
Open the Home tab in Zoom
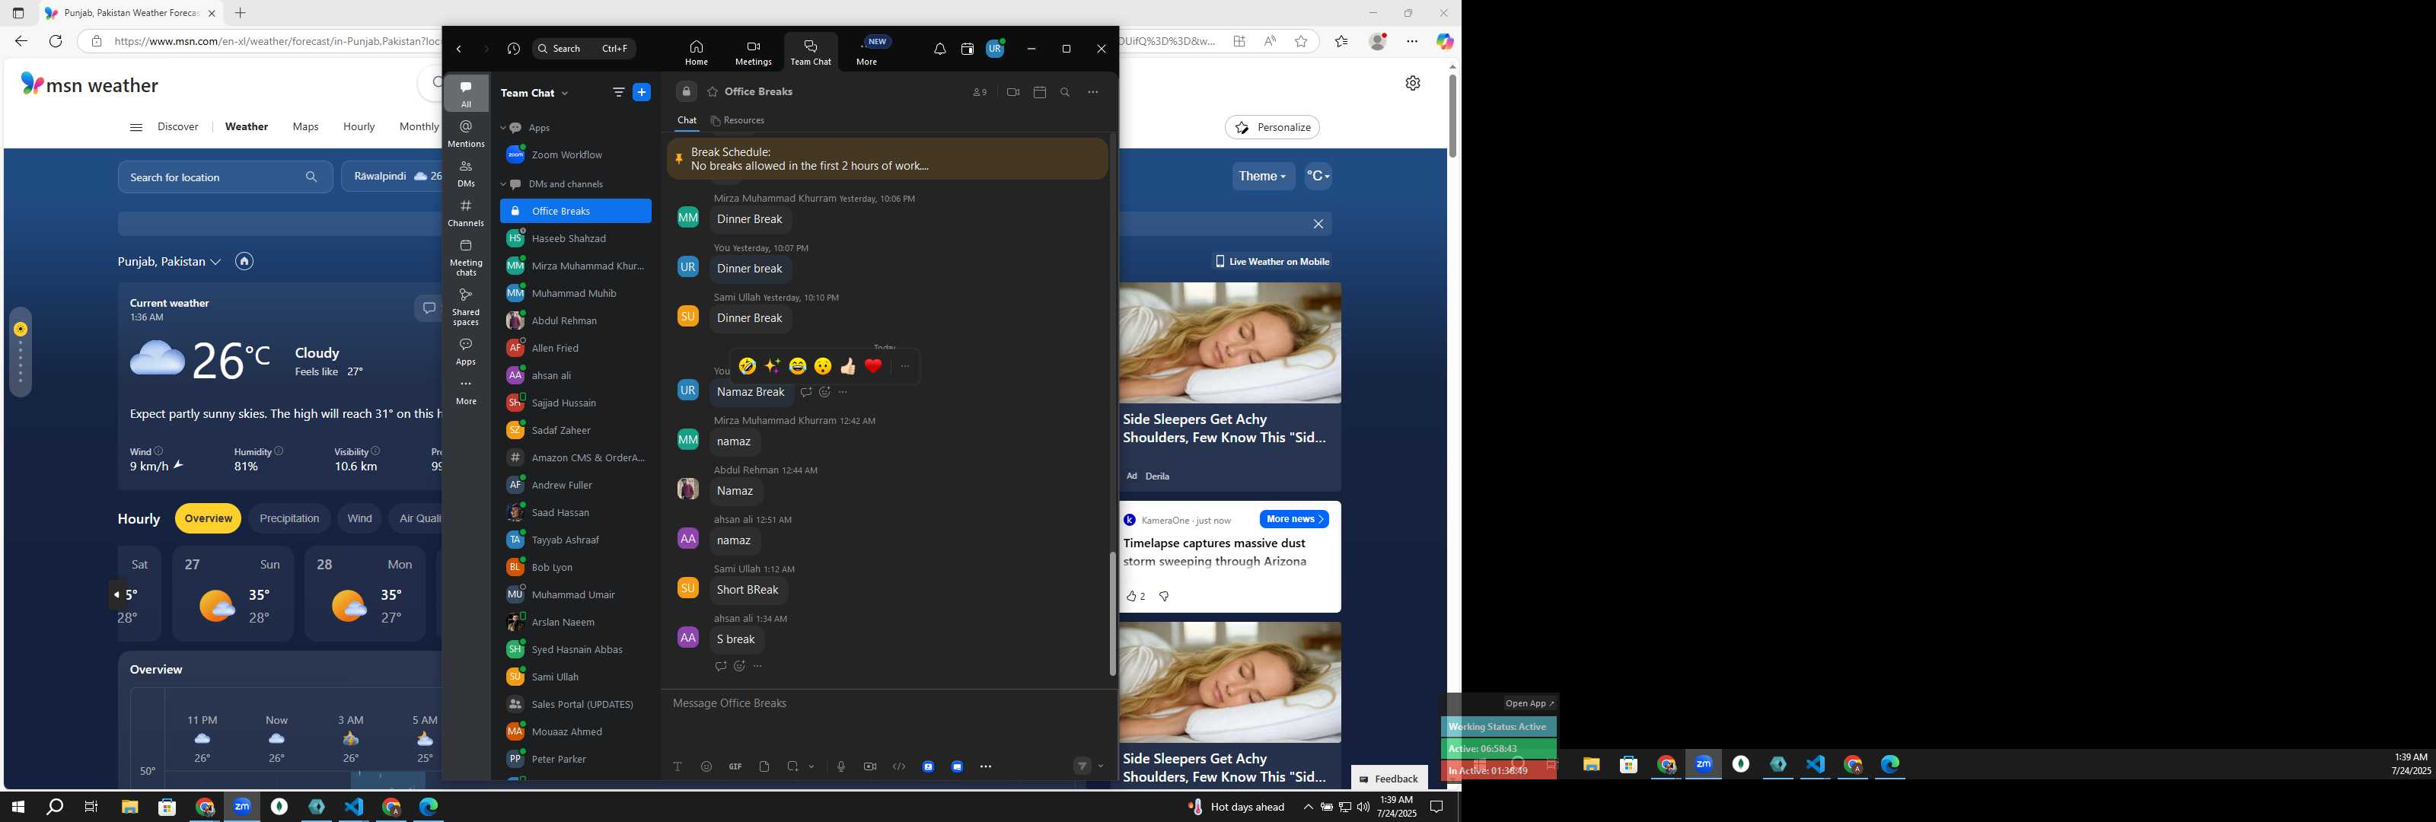[696, 53]
